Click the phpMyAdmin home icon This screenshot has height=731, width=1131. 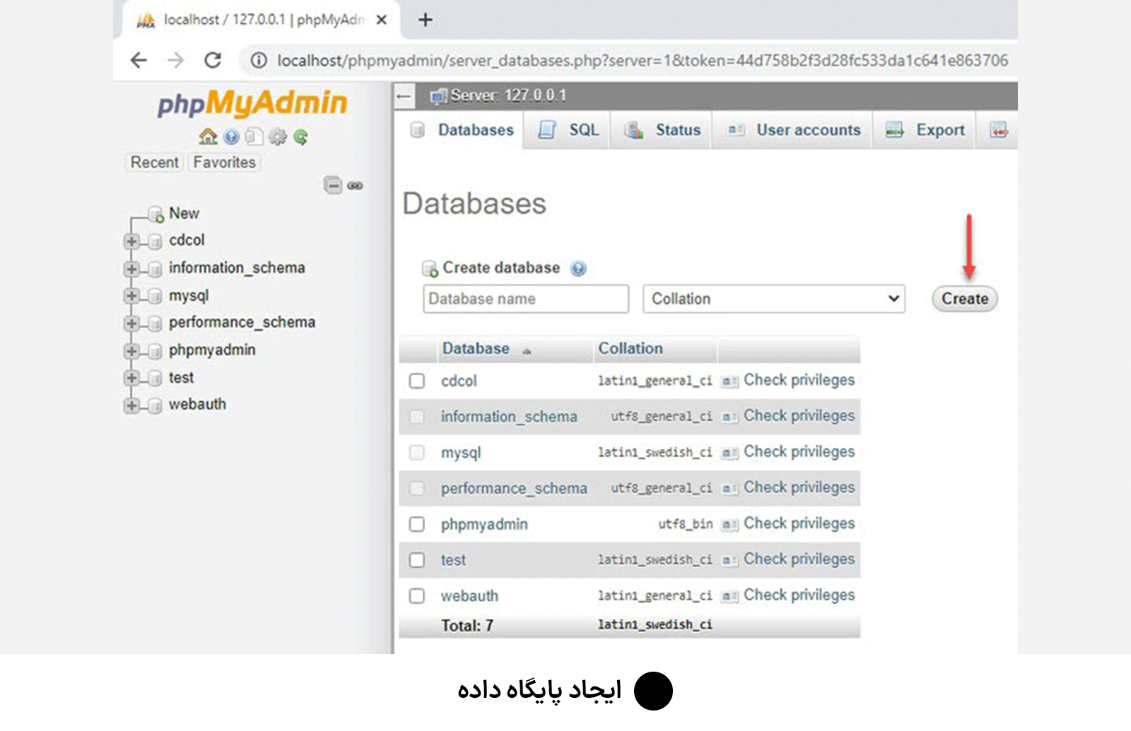coord(208,136)
